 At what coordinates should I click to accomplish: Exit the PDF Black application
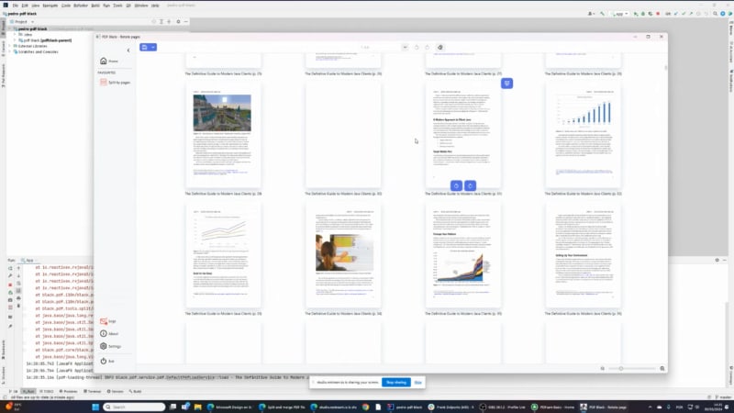tap(108, 361)
